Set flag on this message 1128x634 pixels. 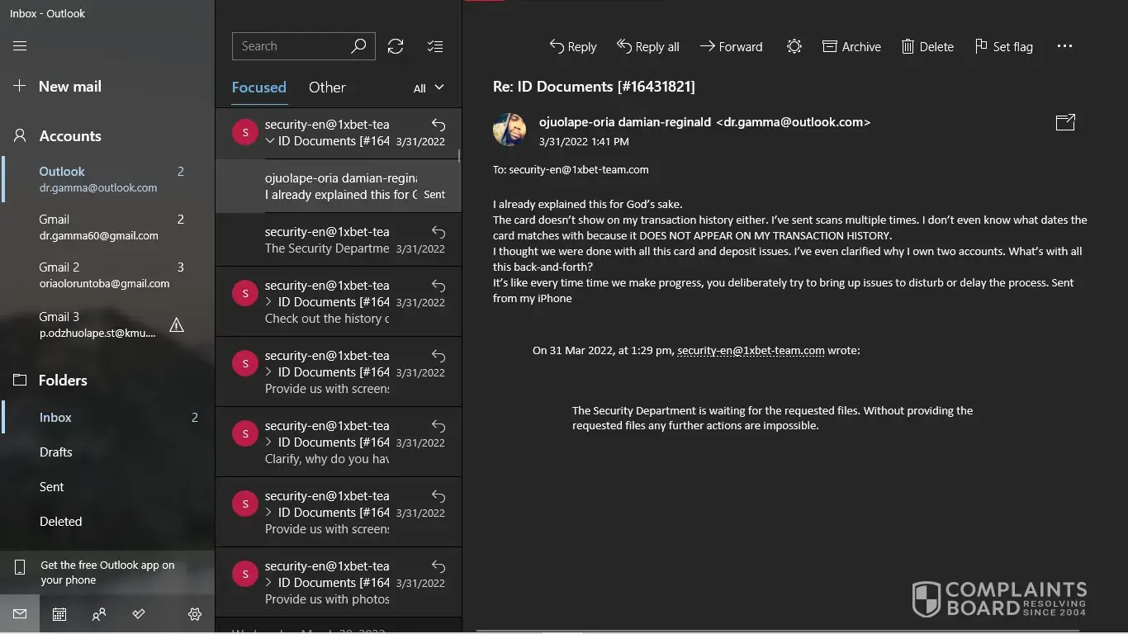point(1003,47)
